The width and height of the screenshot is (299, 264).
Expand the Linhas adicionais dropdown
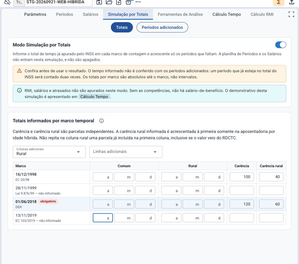[126, 152]
